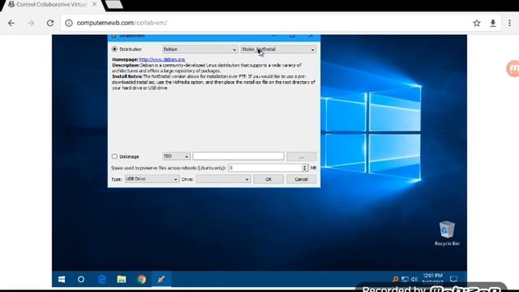Open the ISO diskimage type dropdown
Image resolution: width=519 pixels, height=292 pixels.
pyautogui.click(x=176, y=157)
